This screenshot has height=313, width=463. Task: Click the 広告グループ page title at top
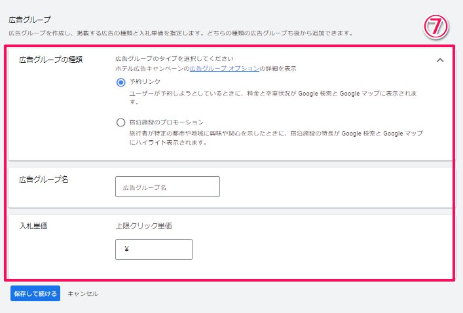pyautogui.click(x=29, y=20)
